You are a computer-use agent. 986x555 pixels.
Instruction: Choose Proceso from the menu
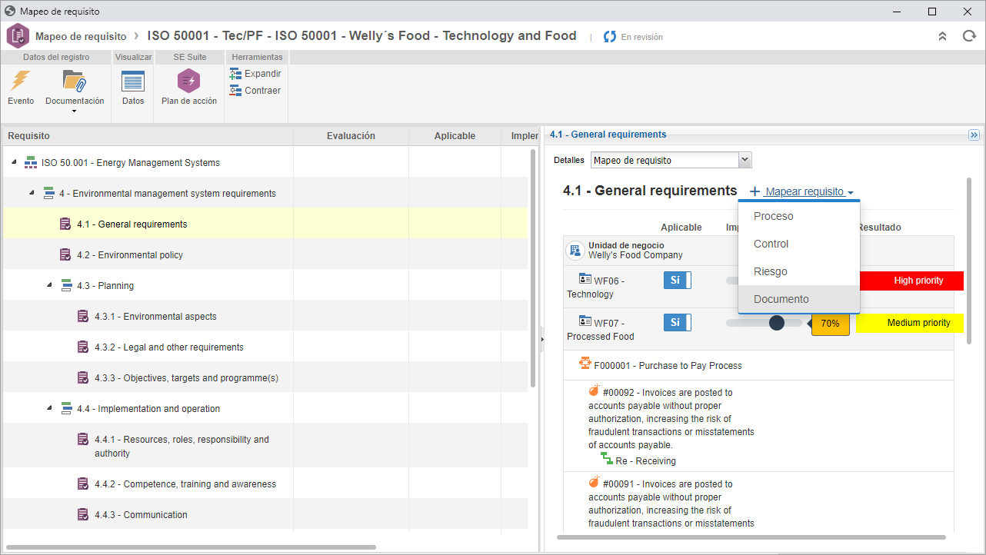799,216
